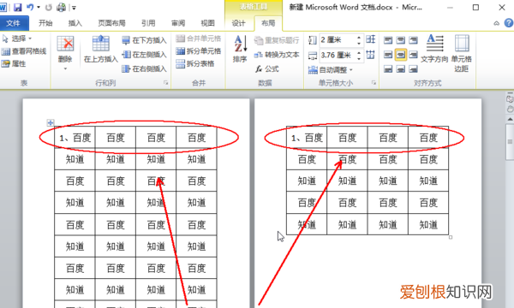Click the Undo arrow icon
514x308 pixels.
30,7
